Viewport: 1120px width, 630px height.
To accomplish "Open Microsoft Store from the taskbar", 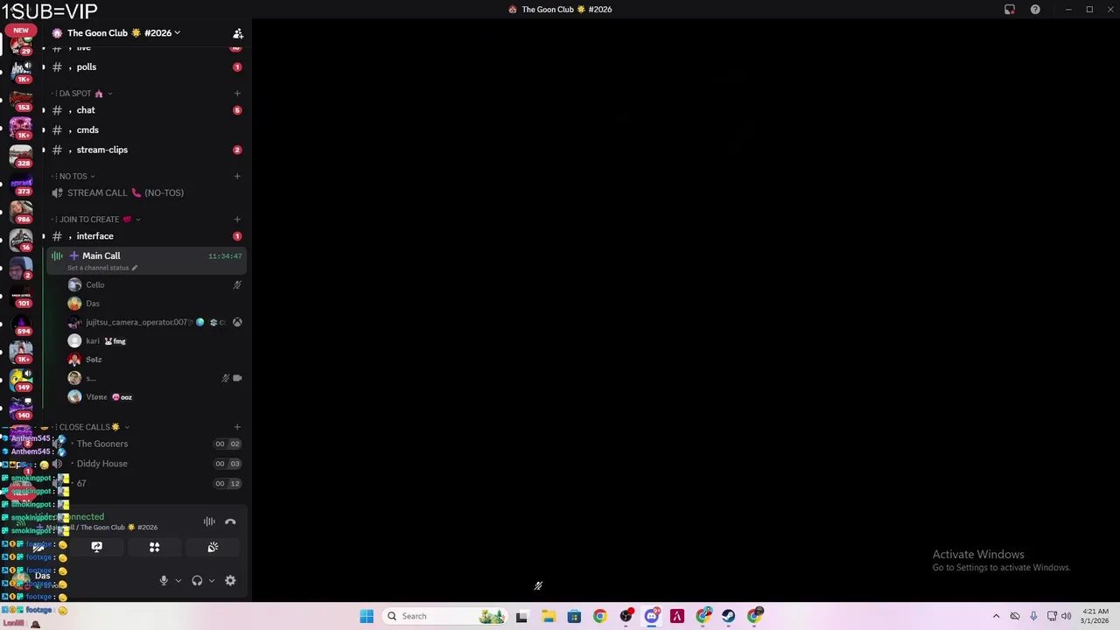I will click(574, 616).
